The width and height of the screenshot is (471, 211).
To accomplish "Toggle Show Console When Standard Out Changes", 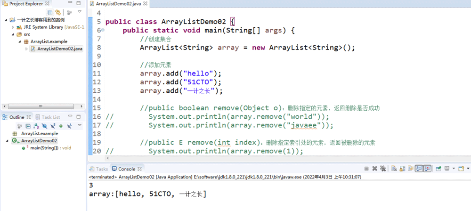I will click(419, 169).
